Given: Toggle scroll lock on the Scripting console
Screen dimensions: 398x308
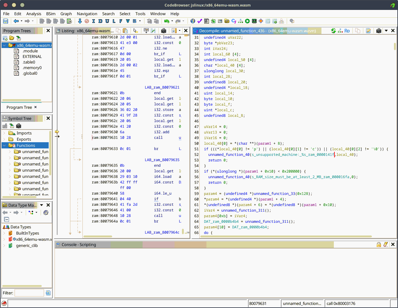Looking at the screenshot, I should [x=379, y=244].
